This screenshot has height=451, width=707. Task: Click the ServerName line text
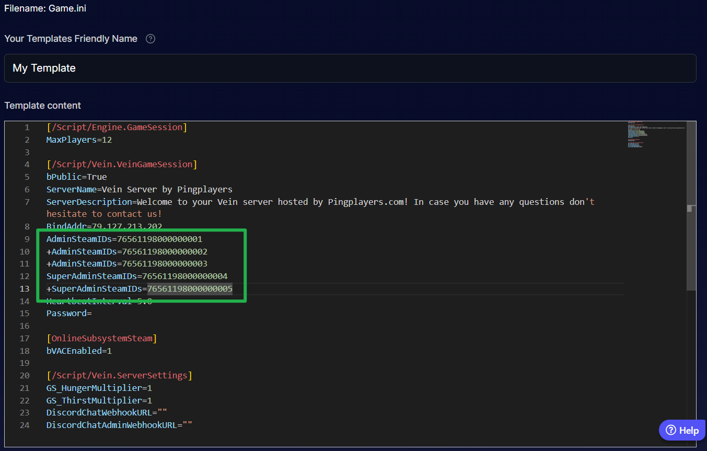tap(139, 189)
